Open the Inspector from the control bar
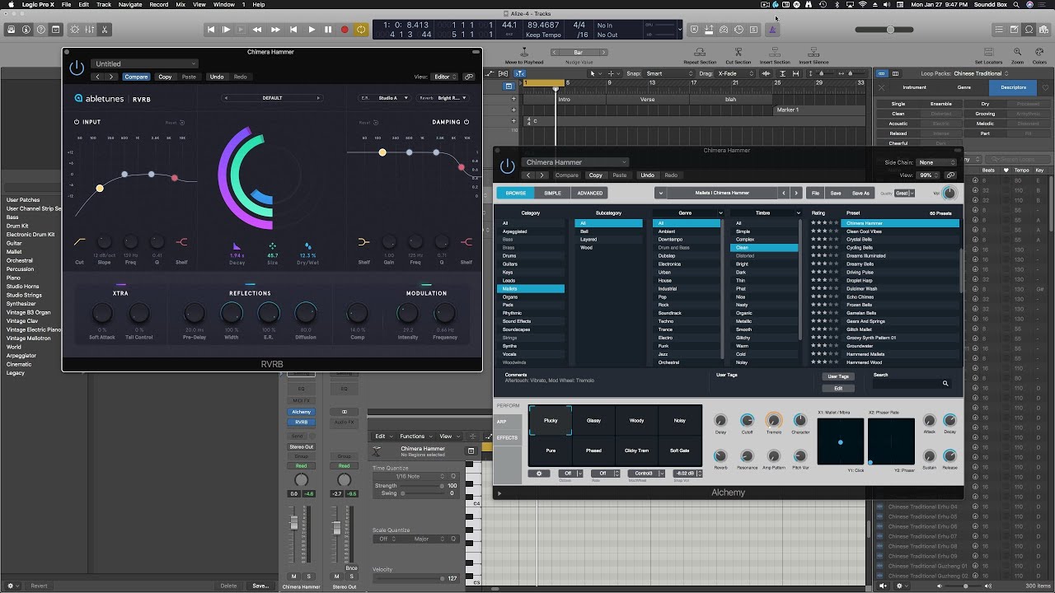Viewport: 1055px width, 593px height. tap(28, 30)
